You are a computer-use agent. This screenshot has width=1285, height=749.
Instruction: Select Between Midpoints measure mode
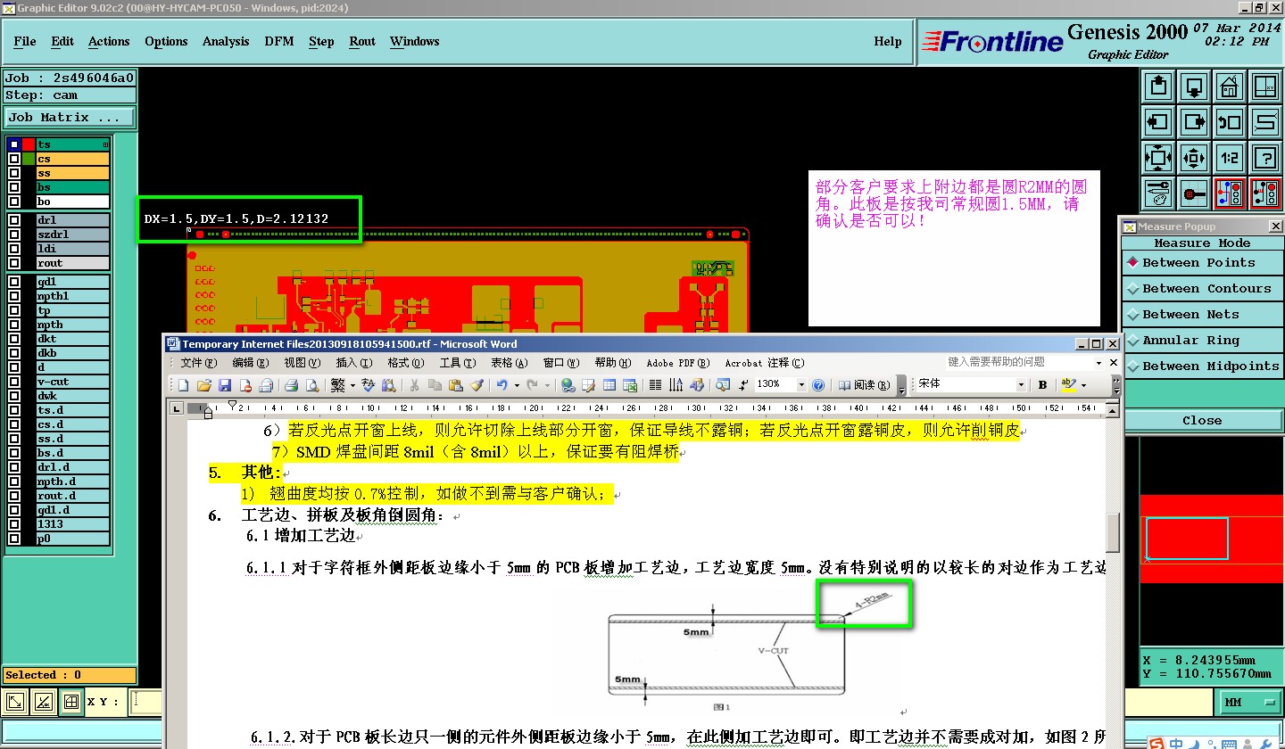[1202, 366]
